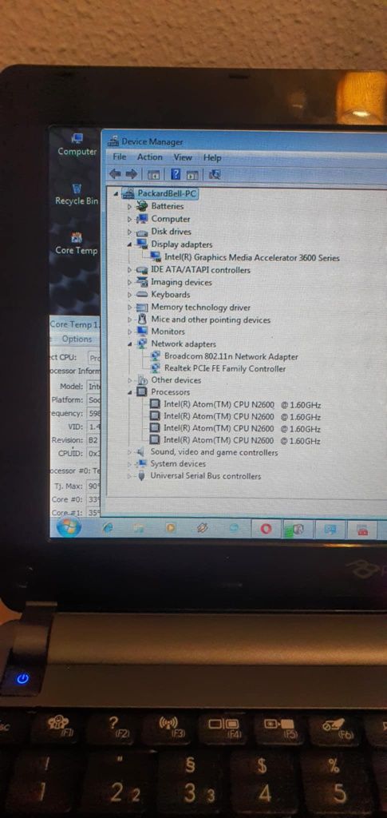Viewport: 387px width, 818px height.
Task: Expand the IDE ATA/ATAPI controllers node
Action: 130,270
